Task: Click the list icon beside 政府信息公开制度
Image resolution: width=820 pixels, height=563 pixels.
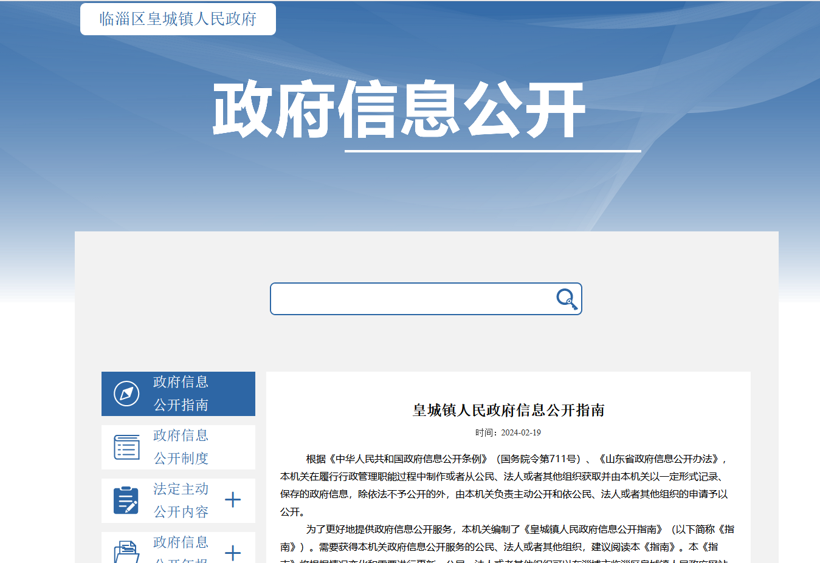Action: coord(126,447)
